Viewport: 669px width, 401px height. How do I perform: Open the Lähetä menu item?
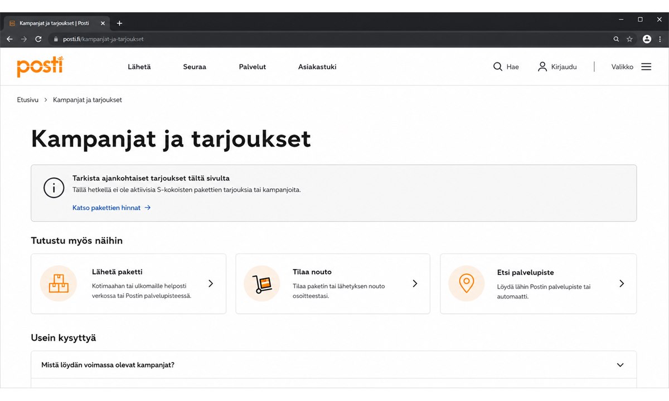click(x=139, y=67)
